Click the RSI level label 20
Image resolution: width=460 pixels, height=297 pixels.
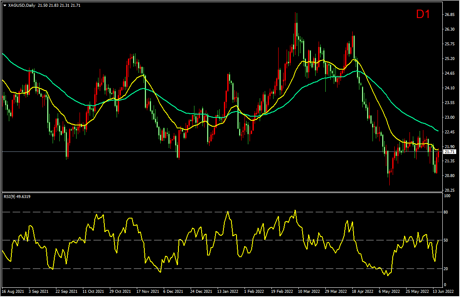446,268
